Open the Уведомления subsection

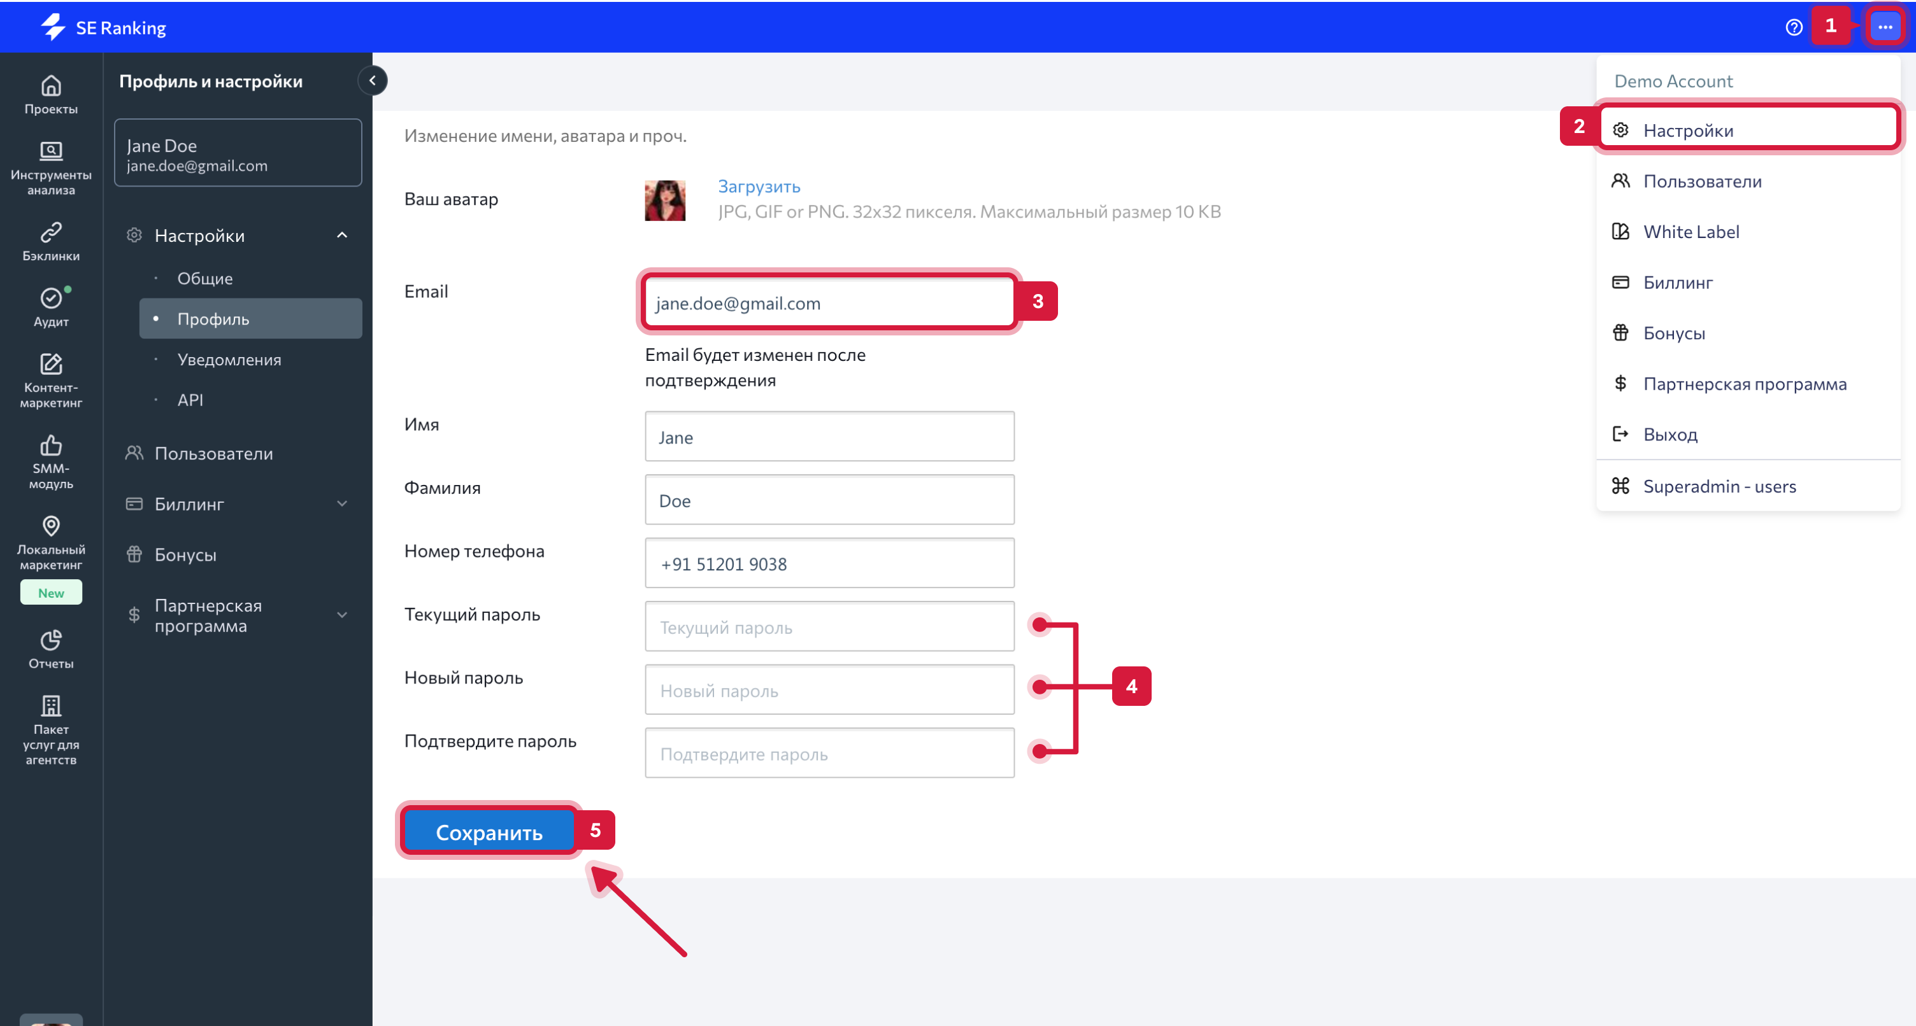[250, 359]
